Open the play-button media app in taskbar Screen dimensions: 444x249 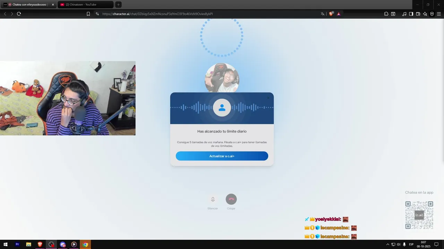click(x=74, y=245)
